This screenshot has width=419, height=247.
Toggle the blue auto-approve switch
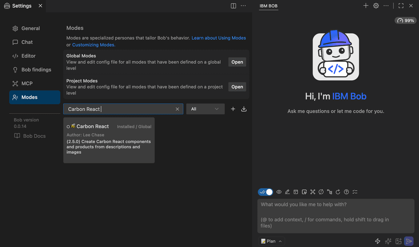[265, 192]
